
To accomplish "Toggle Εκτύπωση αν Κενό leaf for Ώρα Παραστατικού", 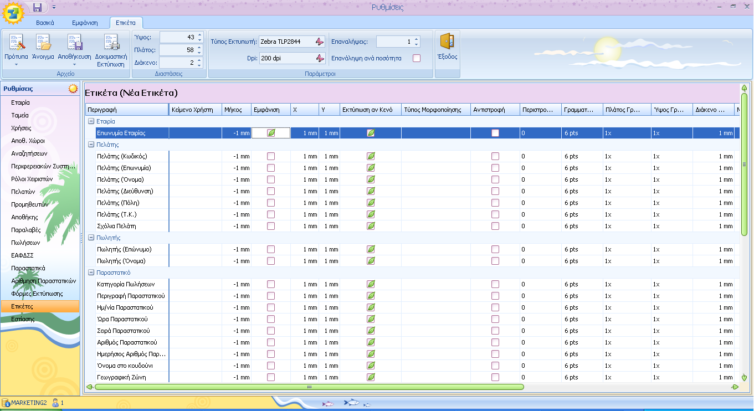I will [x=371, y=319].
